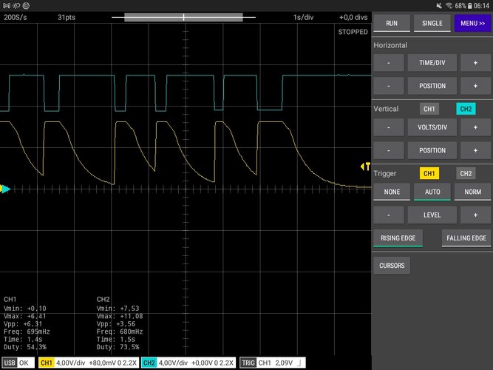Tap the trigger LEVEL button
Image resolution: width=493 pixels, height=370 pixels.
pos(432,215)
